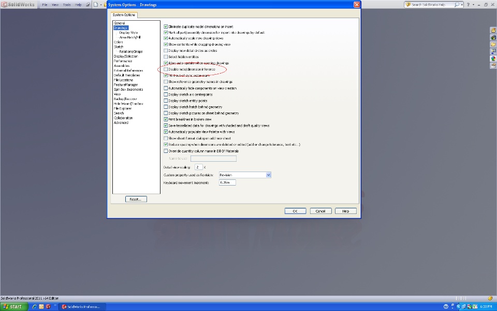Launch Internet Explorer from quick launch
The height and width of the screenshot is (311, 497).
click(35, 306)
